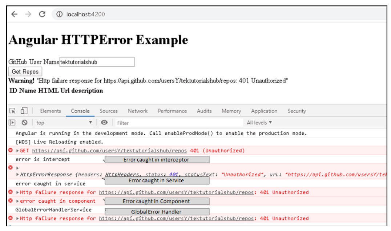Screen dimensions: 391x231
Task: Activate the inspect element picker icon
Action: 13,111
